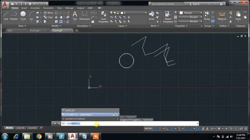Click the Dimension tool
This screenshot has height=140, width=250.
click(x=84, y=16)
